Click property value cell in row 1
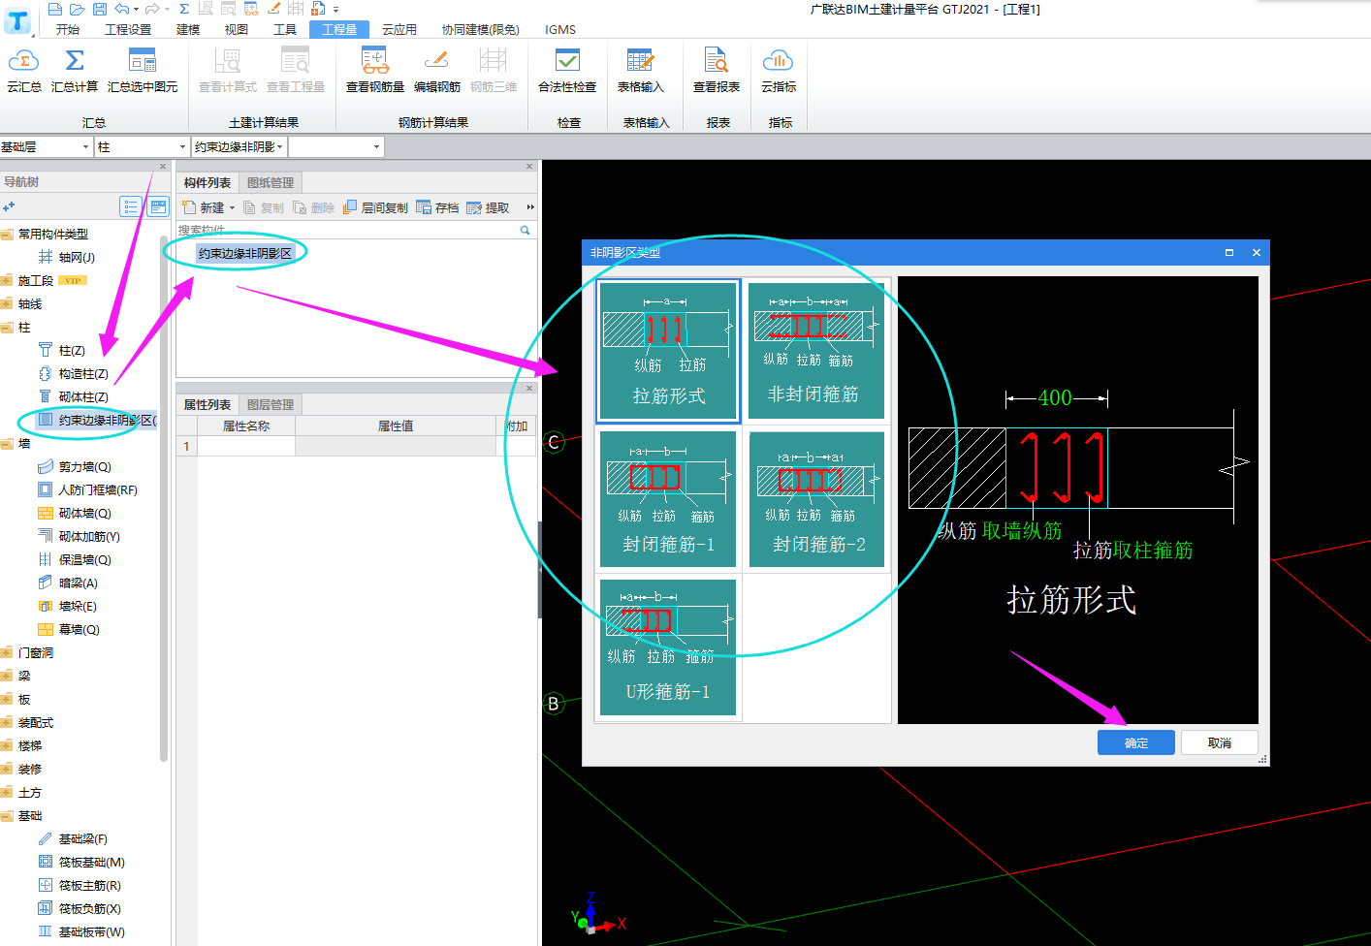This screenshot has height=946, width=1371. (x=396, y=446)
